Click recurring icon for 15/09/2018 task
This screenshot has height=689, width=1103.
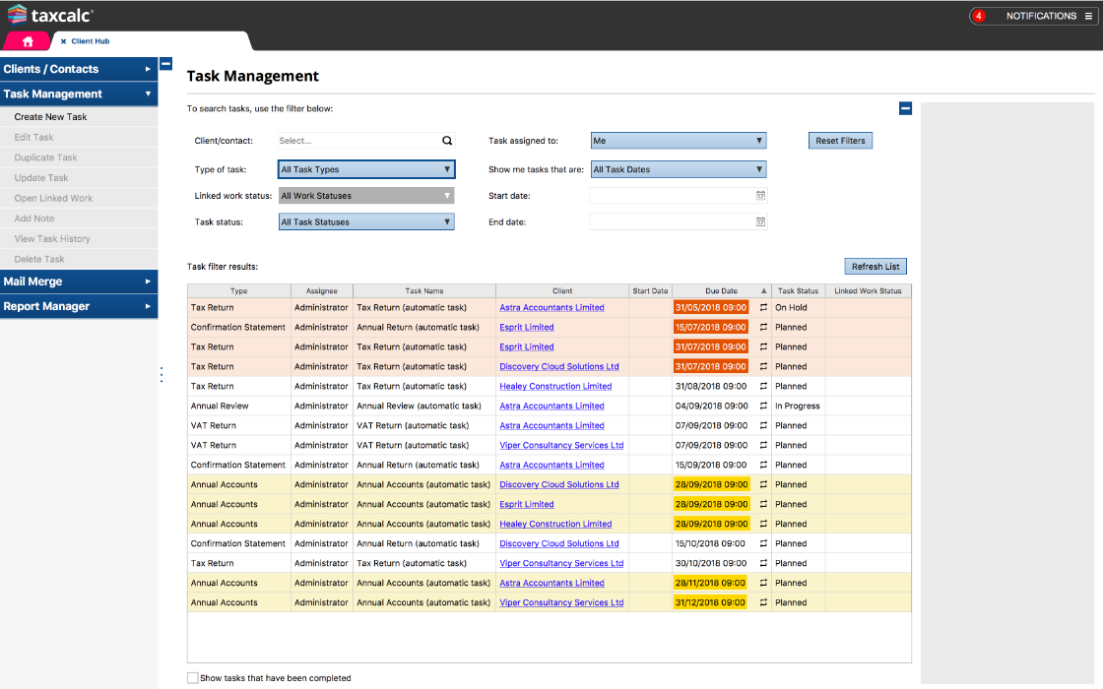pyautogui.click(x=763, y=465)
